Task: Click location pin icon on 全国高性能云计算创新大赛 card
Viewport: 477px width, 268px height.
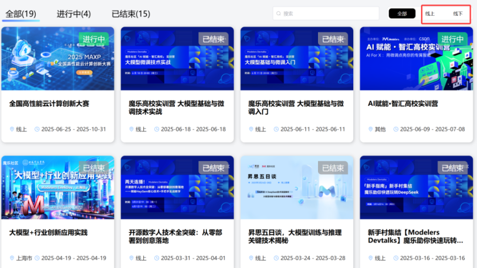Action: [x=12, y=129]
